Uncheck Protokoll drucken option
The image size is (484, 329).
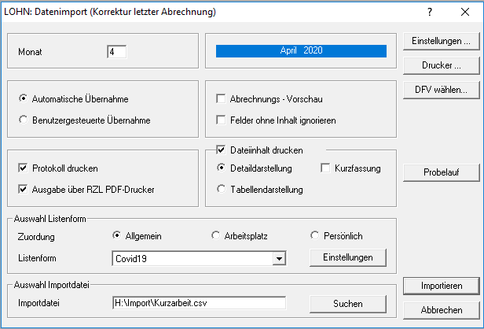[x=23, y=168]
